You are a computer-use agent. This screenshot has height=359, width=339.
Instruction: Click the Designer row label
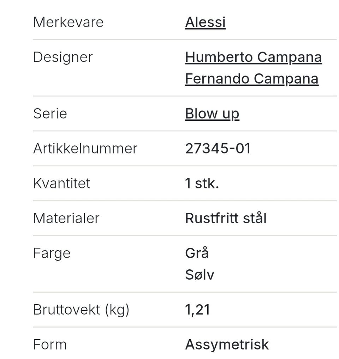click(x=63, y=58)
